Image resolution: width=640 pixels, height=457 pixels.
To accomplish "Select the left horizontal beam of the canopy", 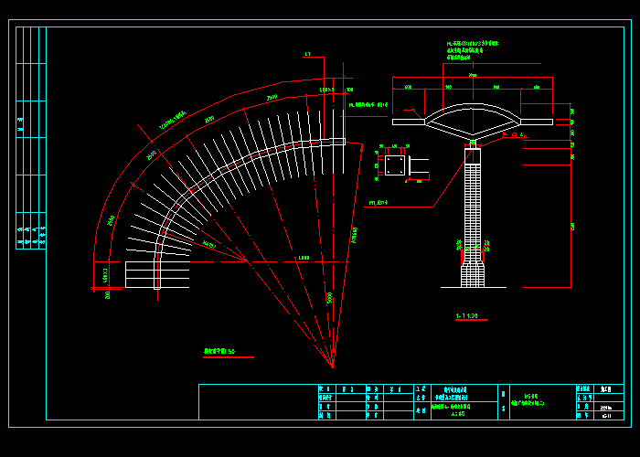I will pos(409,121).
